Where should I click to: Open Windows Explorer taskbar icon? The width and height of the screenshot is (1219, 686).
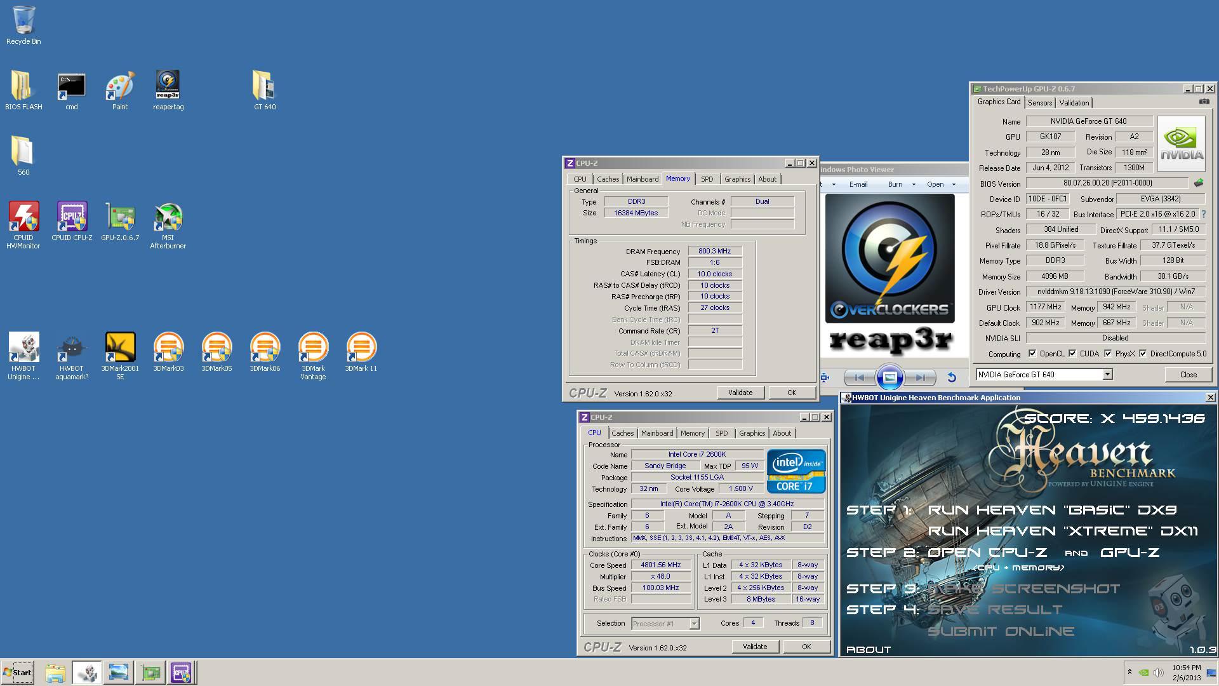tap(55, 673)
